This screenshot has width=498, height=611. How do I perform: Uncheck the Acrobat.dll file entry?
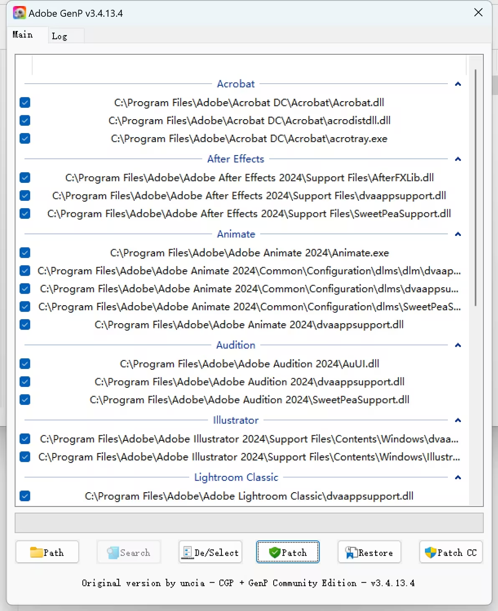(x=25, y=102)
